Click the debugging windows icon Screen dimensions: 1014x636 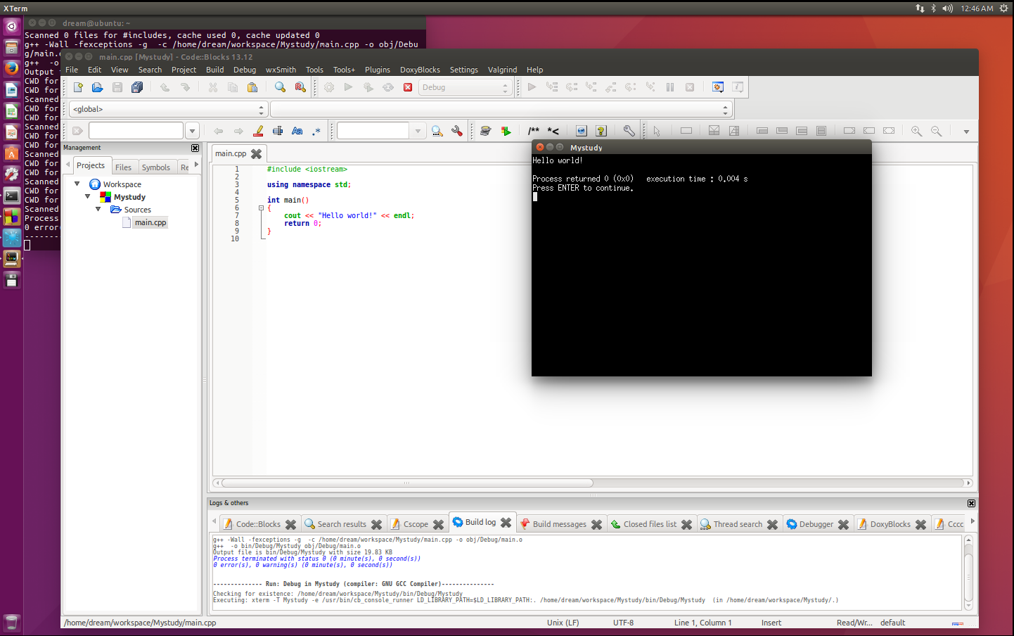[x=718, y=87]
